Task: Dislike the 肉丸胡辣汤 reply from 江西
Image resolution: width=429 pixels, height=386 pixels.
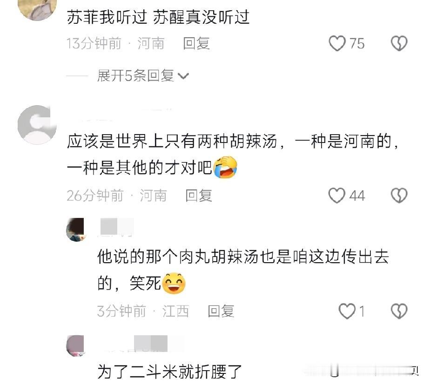Action: tap(399, 311)
